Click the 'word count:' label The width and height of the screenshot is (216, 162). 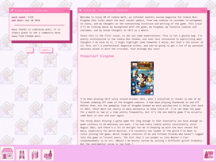click(x=19, y=17)
